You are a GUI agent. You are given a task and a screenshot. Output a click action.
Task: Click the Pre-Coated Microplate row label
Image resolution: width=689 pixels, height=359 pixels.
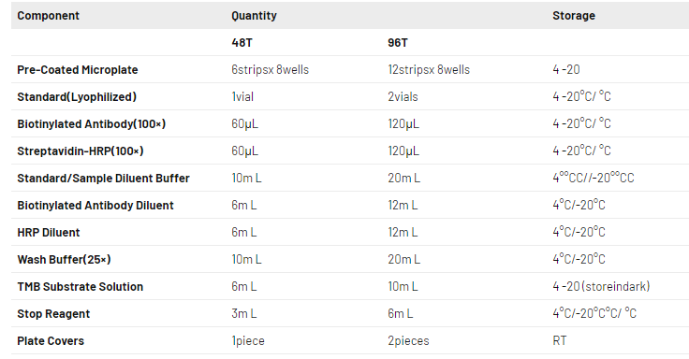pyautogui.click(x=78, y=70)
